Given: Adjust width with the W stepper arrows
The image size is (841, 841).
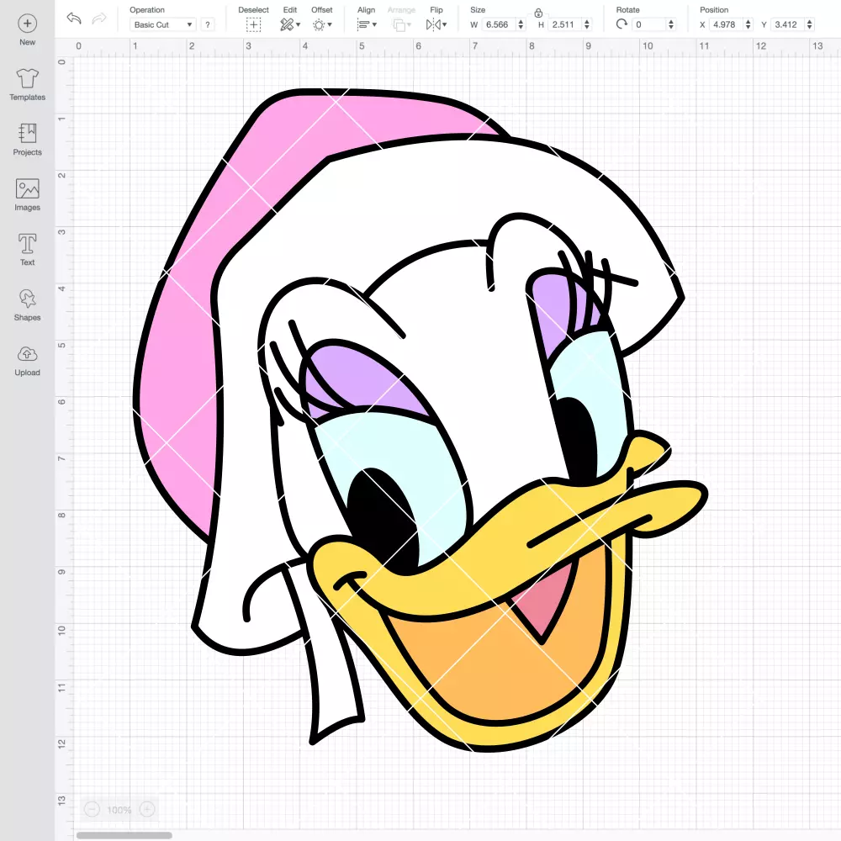Looking at the screenshot, I should click(x=521, y=24).
